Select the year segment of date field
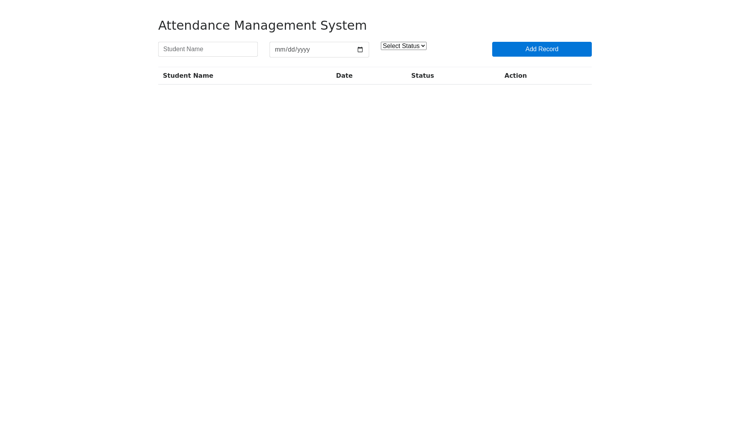 (304, 50)
